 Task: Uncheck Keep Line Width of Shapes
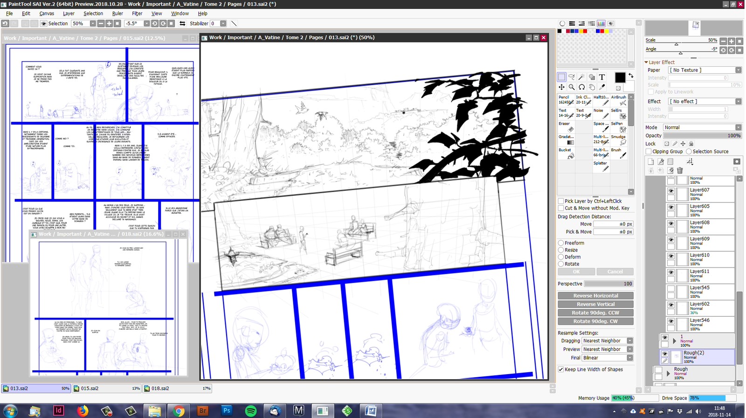tap(561, 369)
